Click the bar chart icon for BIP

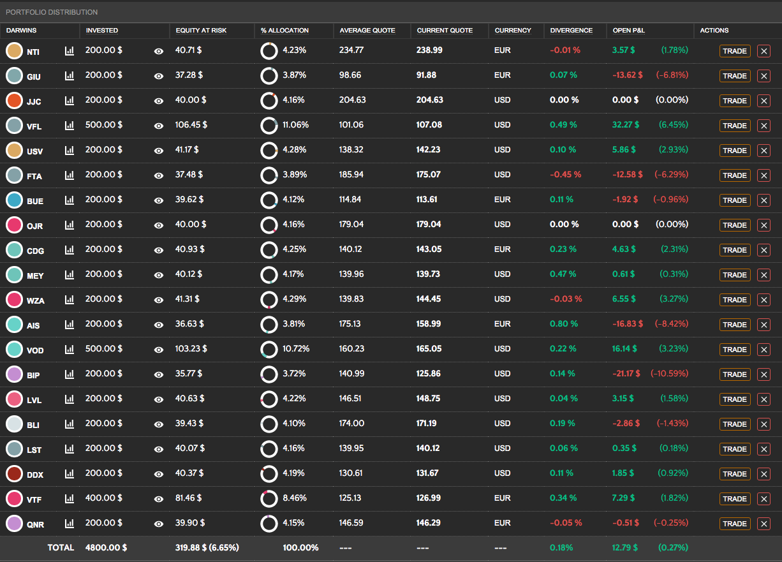tap(70, 374)
